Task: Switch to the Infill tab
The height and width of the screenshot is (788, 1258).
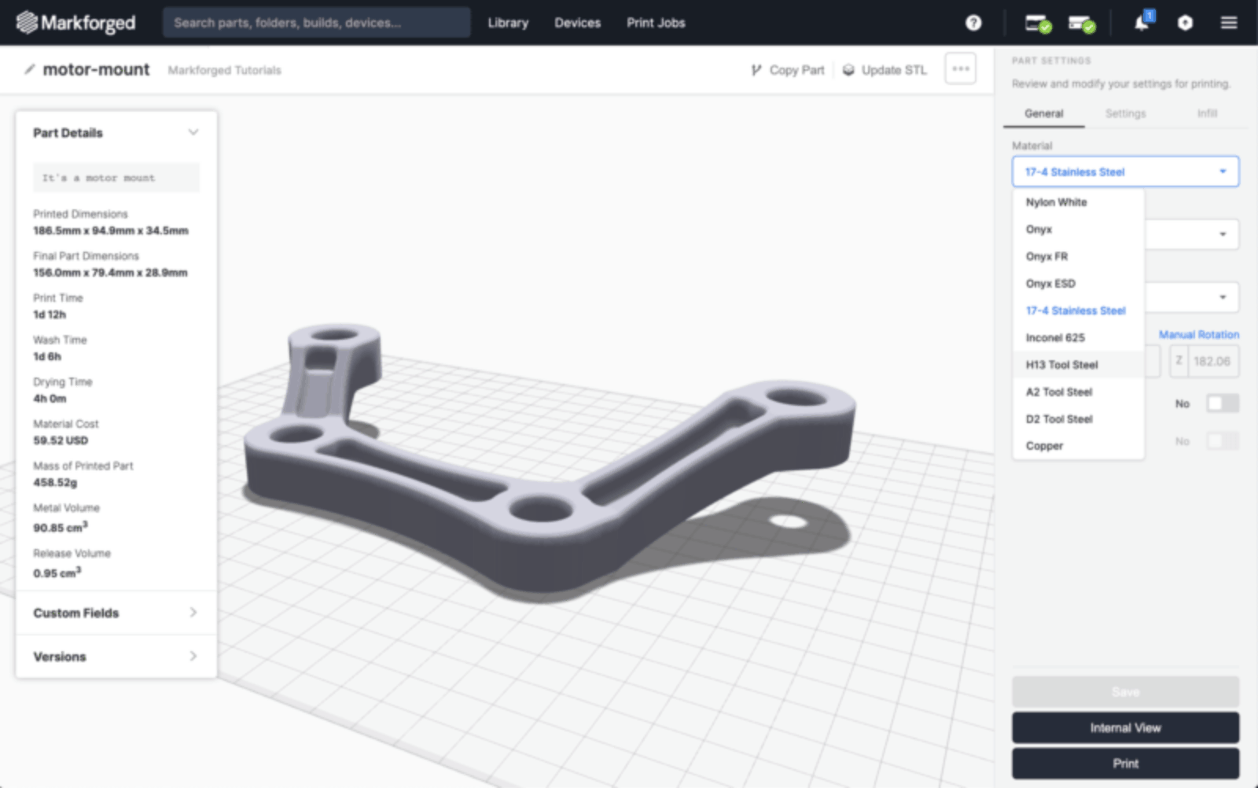Action: tap(1207, 113)
